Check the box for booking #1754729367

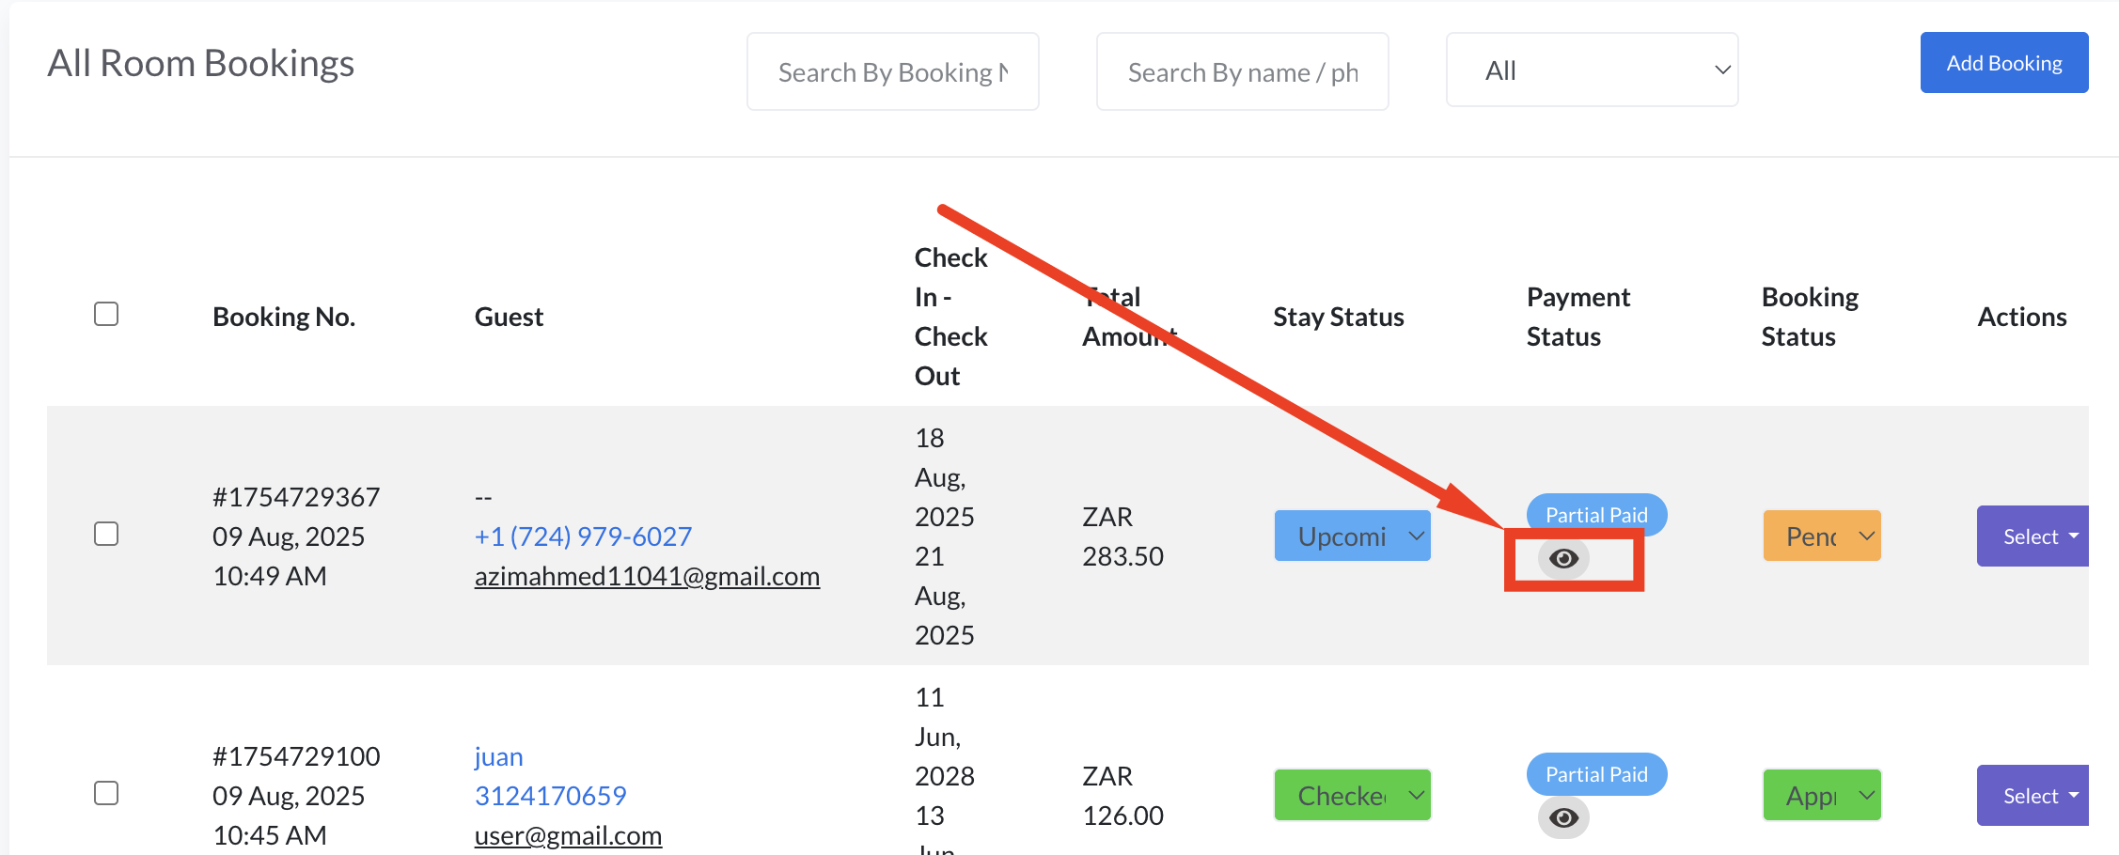[106, 534]
